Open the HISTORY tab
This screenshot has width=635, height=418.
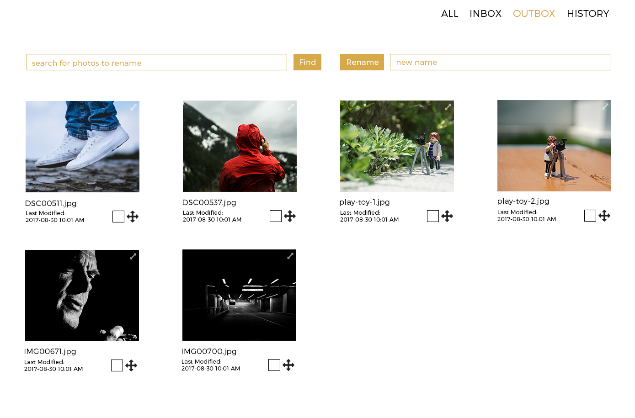coord(588,14)
